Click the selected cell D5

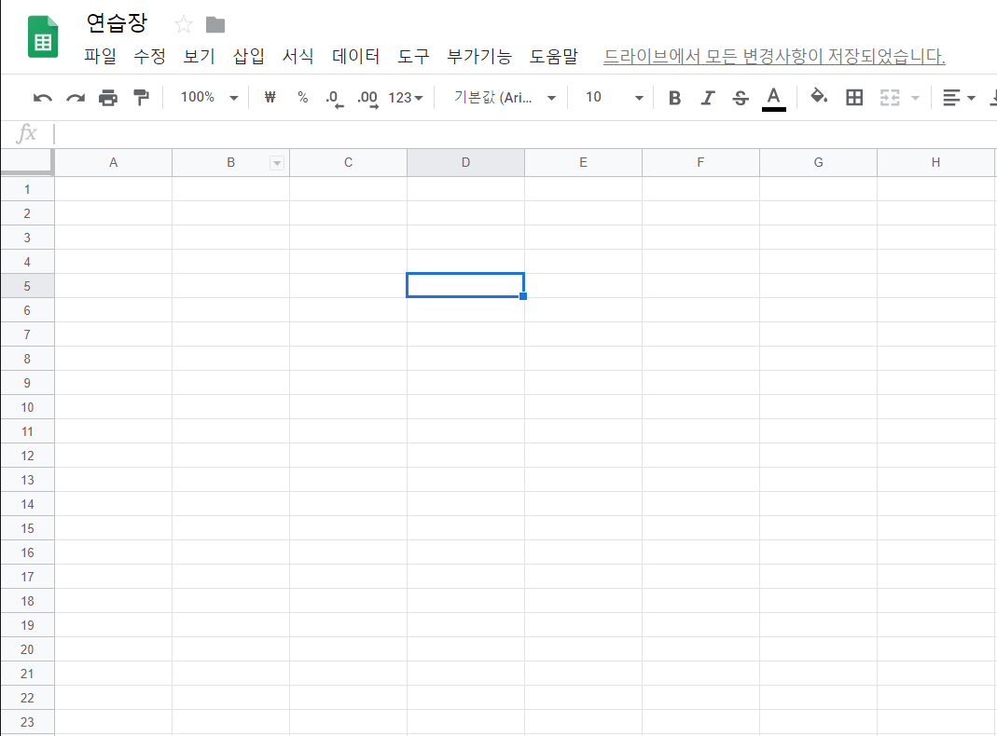click(465, 285)
